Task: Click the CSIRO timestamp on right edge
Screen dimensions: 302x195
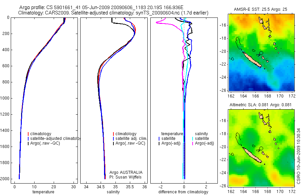Action: click(299, 156)
